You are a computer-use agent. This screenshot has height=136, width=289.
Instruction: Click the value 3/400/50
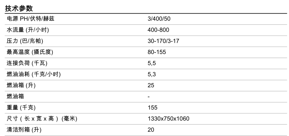(x=159, y=19)
